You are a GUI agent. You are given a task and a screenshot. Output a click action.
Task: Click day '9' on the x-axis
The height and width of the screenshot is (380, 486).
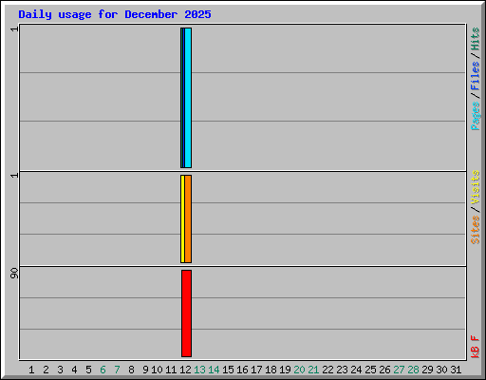(x=145, y=370)
